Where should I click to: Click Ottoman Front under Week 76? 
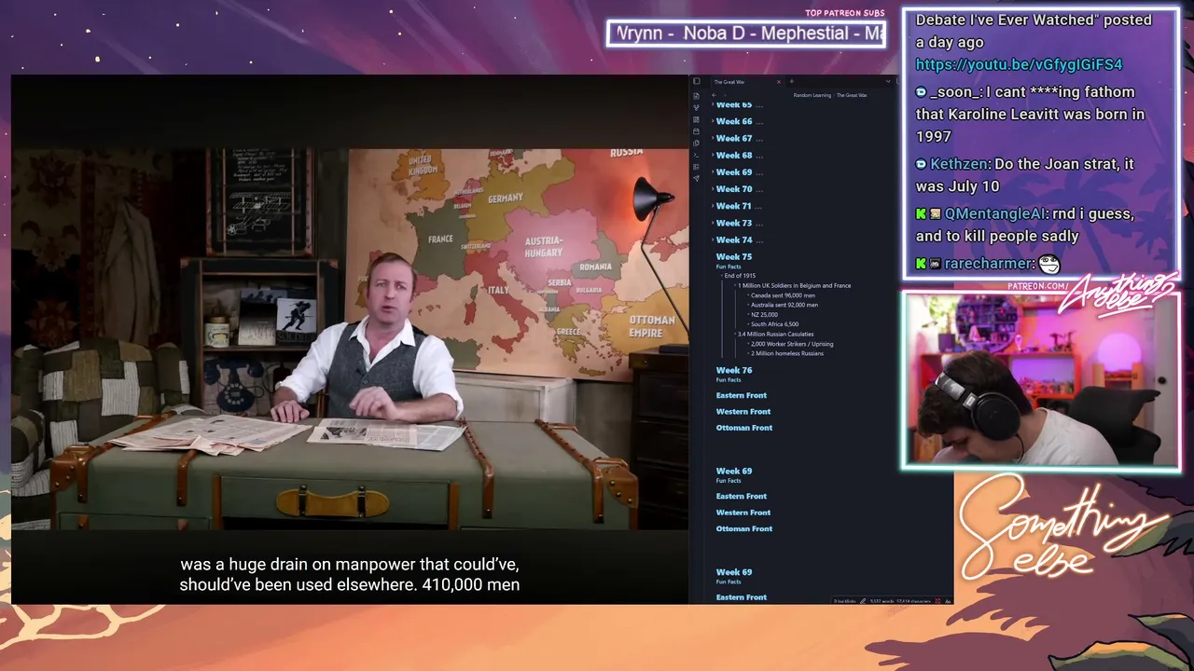[744, 428]
